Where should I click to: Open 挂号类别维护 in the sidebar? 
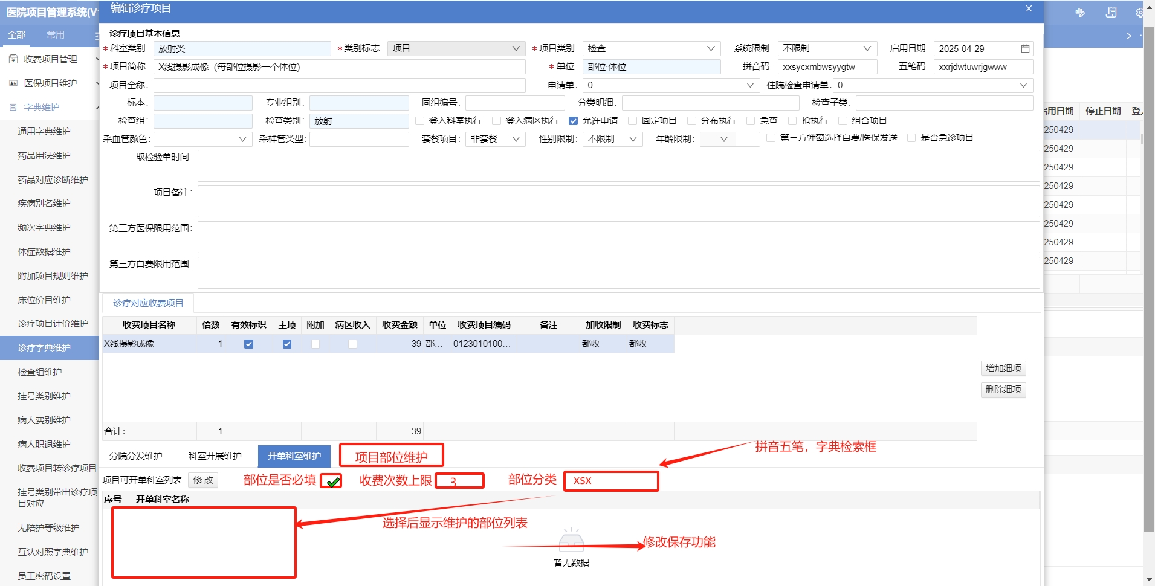[44, 396]
